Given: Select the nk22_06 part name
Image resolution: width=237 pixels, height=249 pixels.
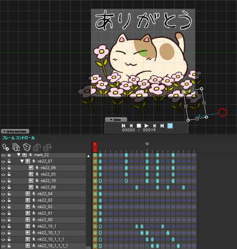Looking at the screenshot, I should 48,168.
